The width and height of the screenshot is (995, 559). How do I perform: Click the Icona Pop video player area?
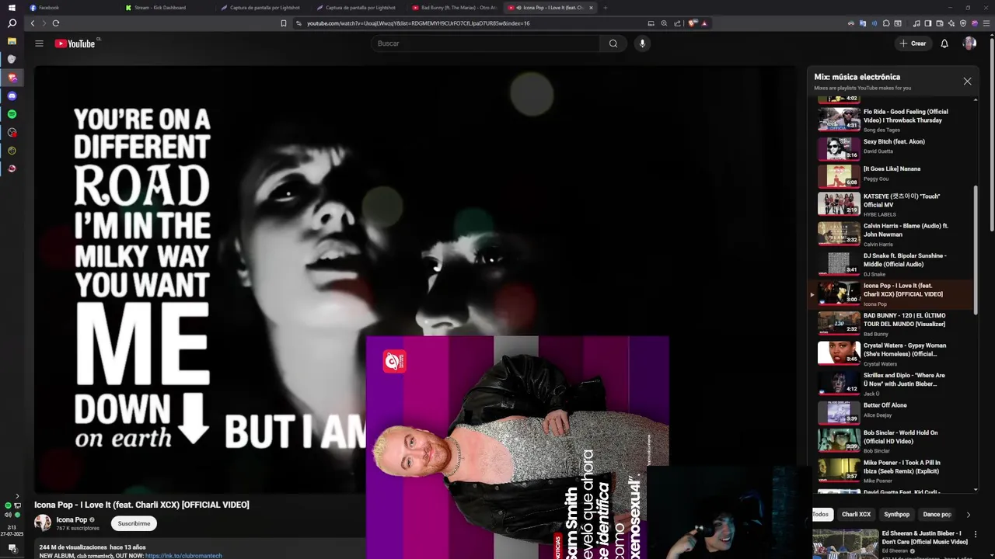(x=414, y=279)
